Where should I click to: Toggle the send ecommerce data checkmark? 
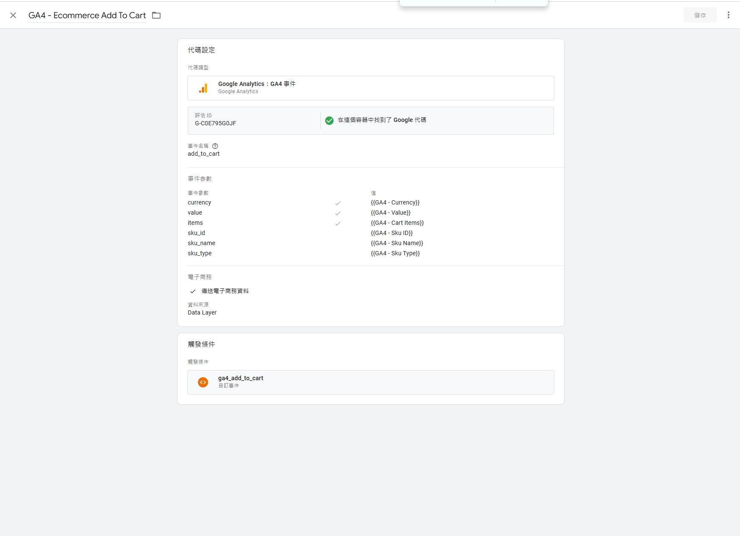pyautogui.click(x=193, y=291)
